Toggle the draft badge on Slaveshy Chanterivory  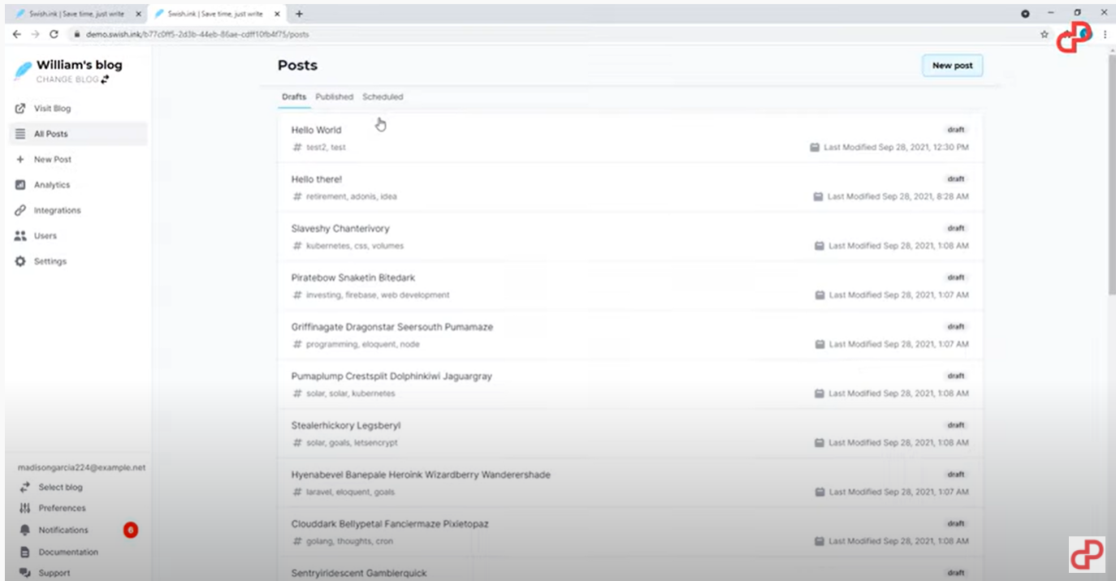(955, 228)
